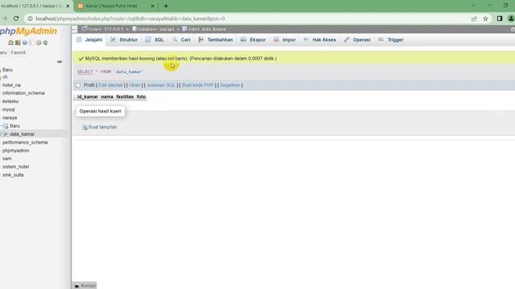Click the fasilitas column header

(x=125, y=96)
